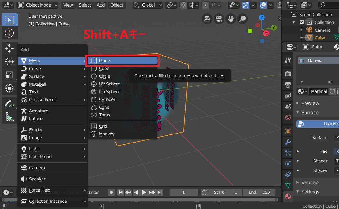Open the View Layer properties tab icon
Viewport: 339px width, 209px height.
(288, 96)
